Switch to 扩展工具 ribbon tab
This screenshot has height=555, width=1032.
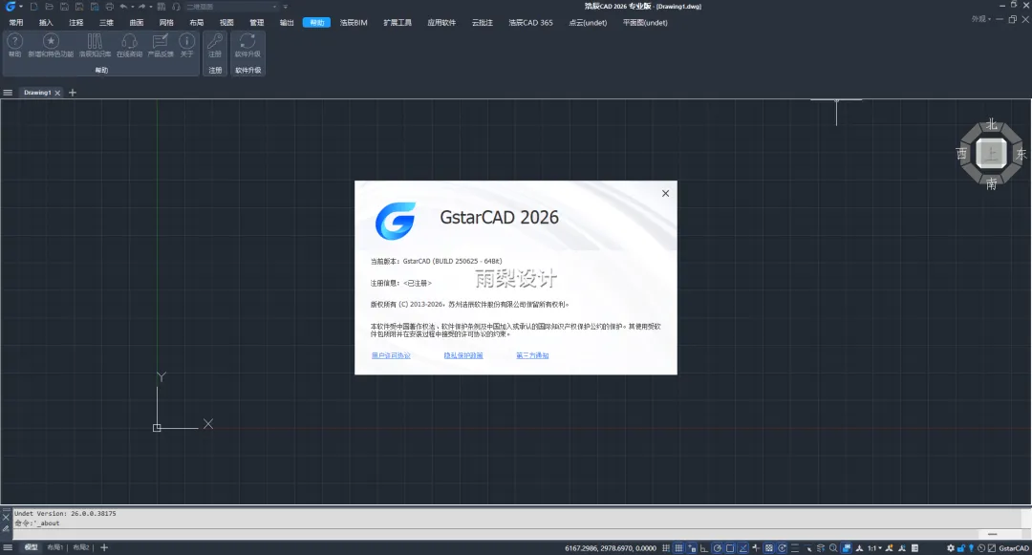(398, 22)
